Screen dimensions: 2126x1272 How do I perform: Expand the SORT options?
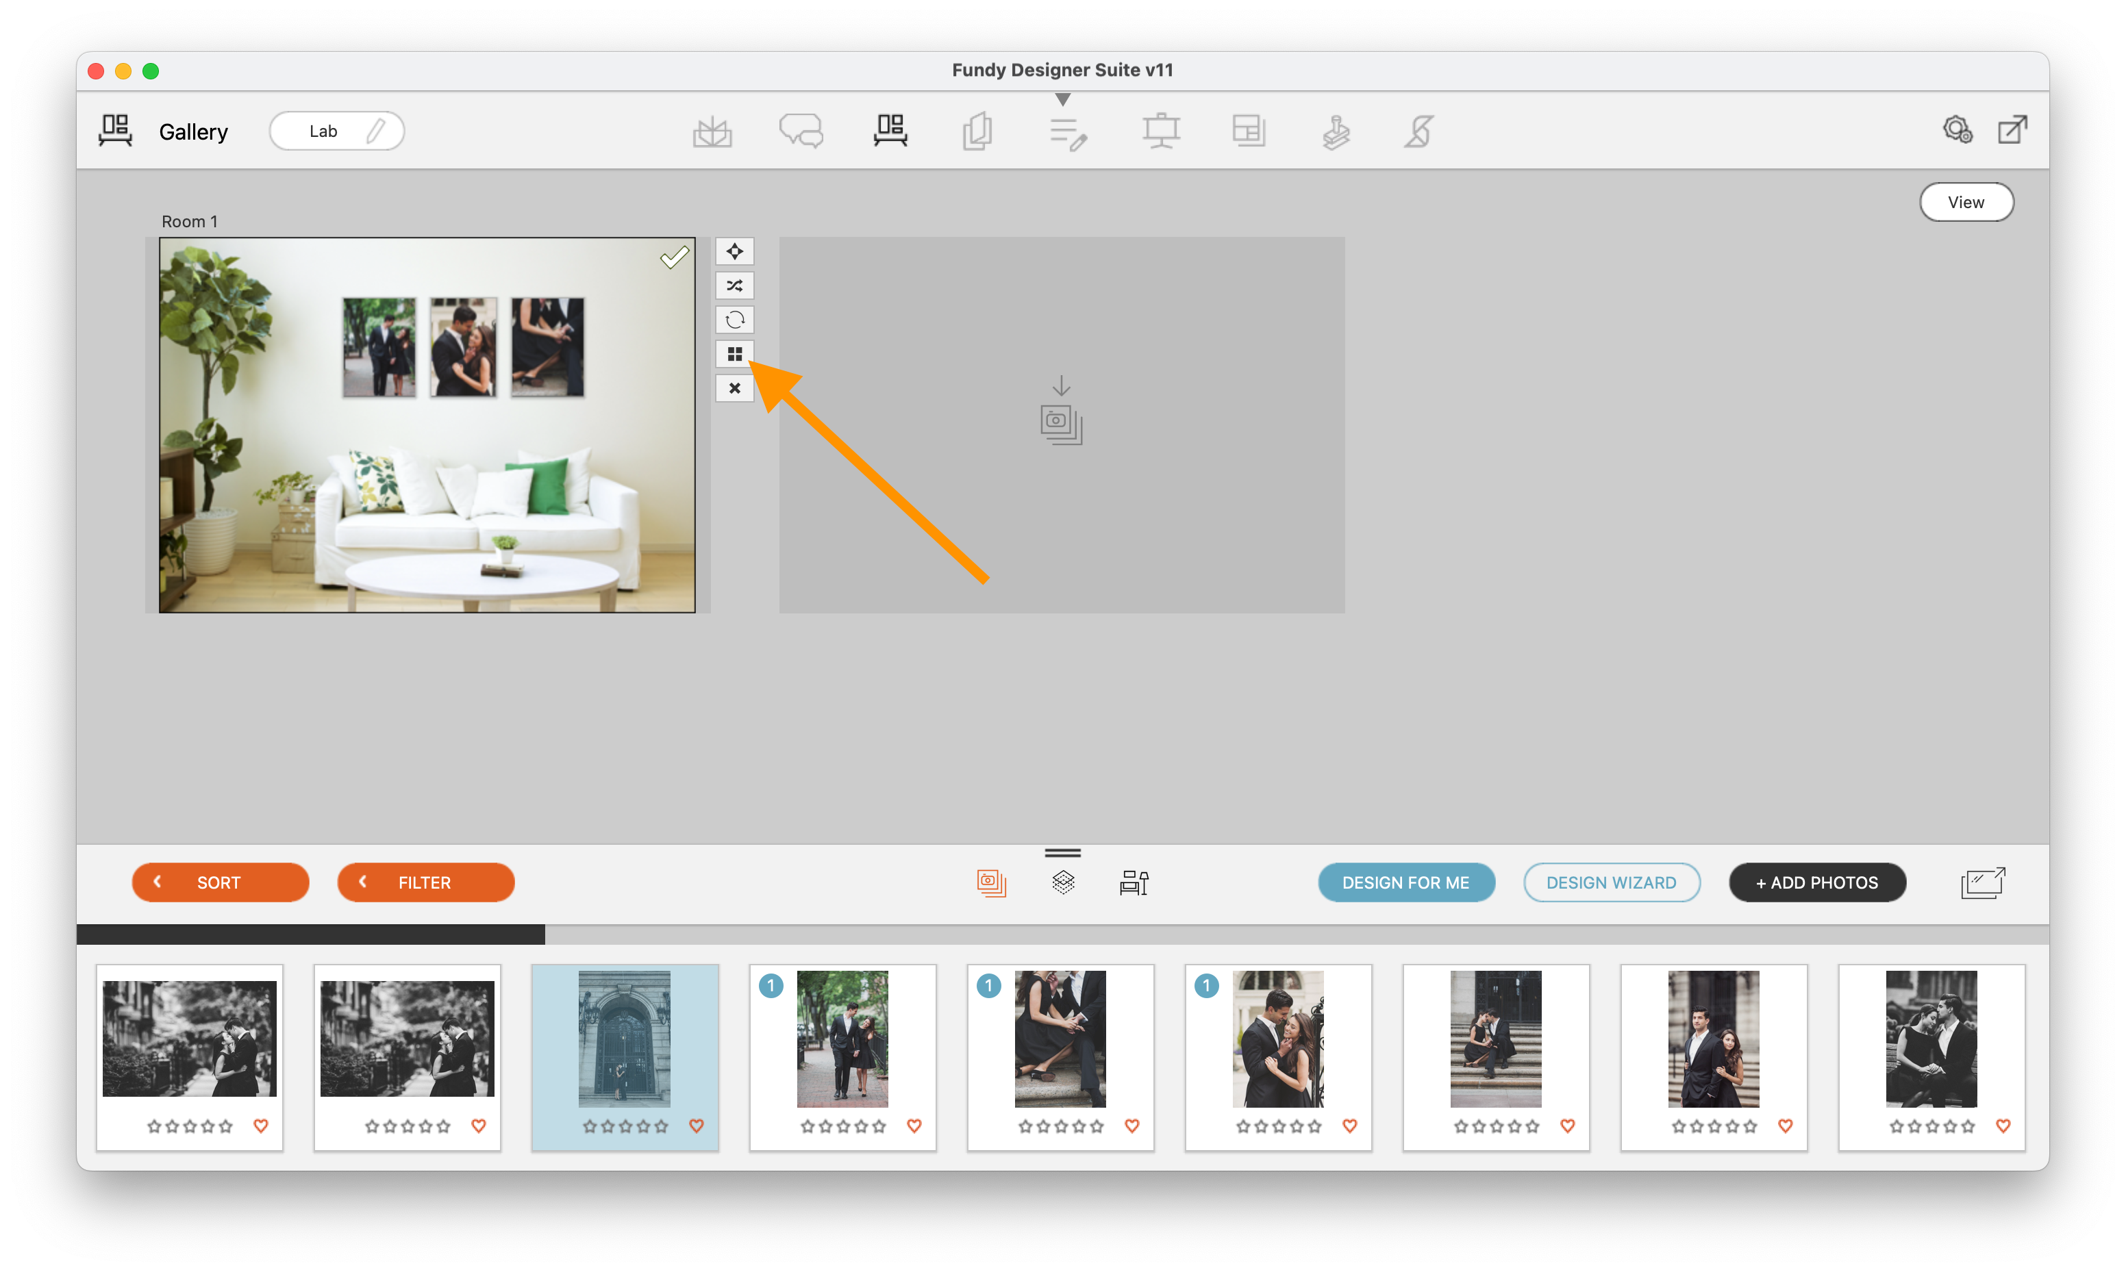pos(221,882)
